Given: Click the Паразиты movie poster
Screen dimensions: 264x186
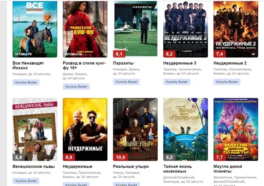Looking at the screenshot, I should coord(135,29).
